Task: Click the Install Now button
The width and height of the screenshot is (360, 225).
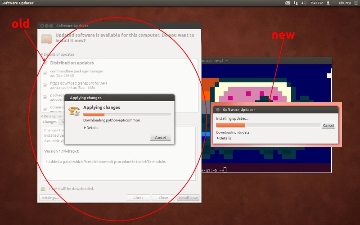Action: coord(188,198)
